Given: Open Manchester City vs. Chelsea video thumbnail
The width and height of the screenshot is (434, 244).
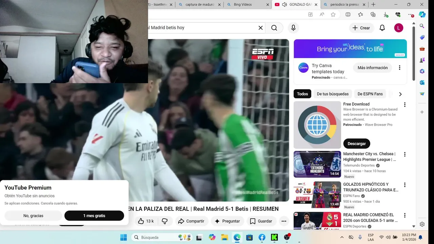Looking at the screenshot, I should 317,164.
